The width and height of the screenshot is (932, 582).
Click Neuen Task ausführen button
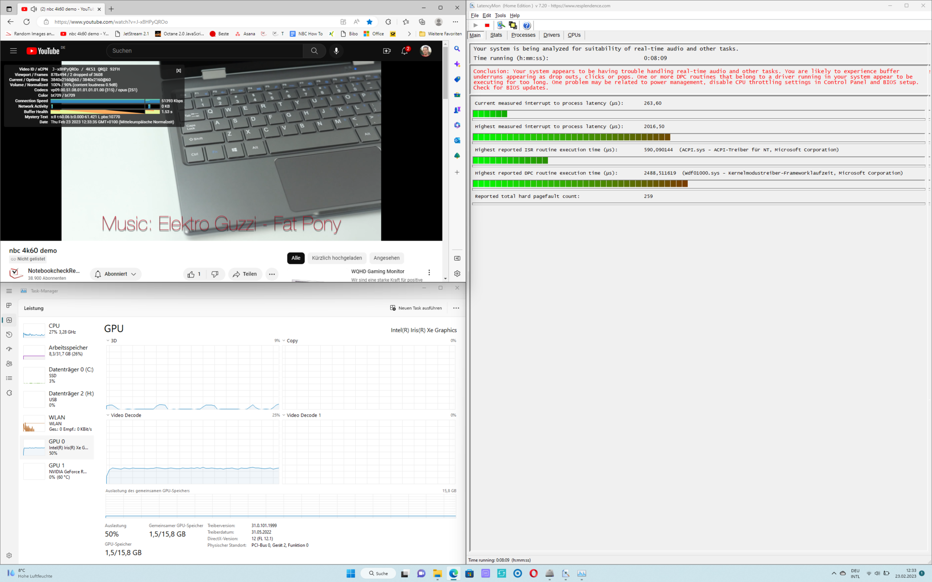[x=416, y=308]
